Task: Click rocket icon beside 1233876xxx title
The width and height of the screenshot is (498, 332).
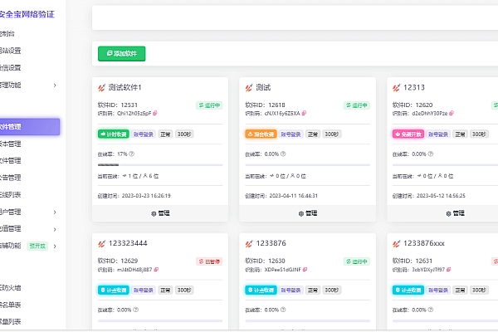Action: [397, 244]
